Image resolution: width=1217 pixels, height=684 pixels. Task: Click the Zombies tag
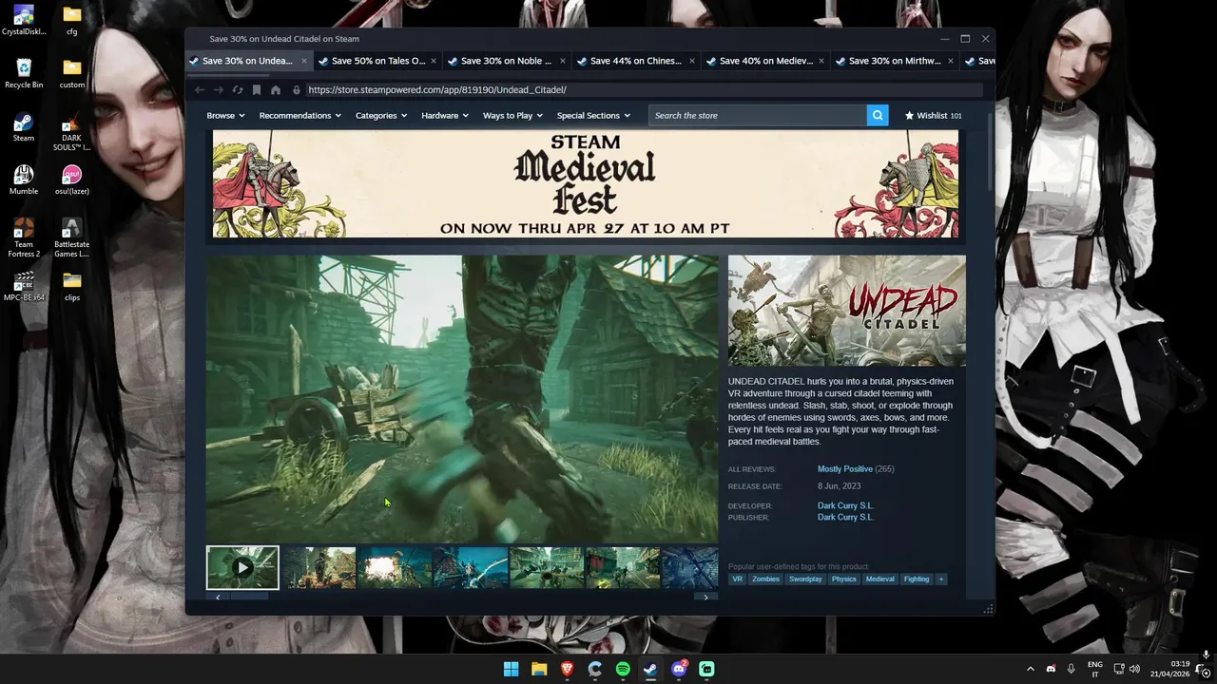pyautogui.click(x=765, y=579)
